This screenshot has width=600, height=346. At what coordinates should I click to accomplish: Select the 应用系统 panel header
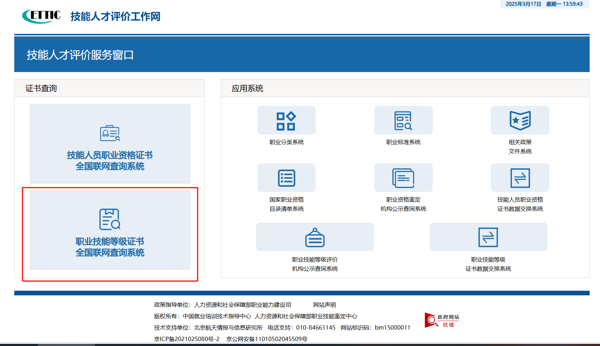pos(247,88)
